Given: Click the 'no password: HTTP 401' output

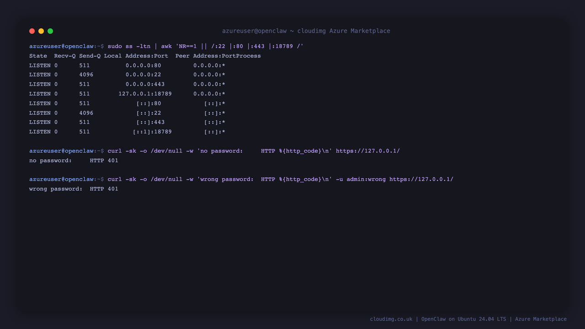Looking at the screenshot, I should tap(74, 160).
